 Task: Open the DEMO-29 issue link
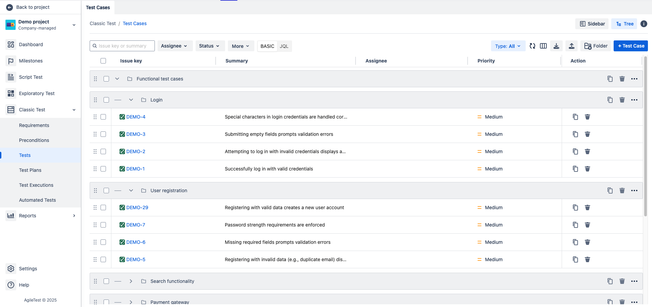137,207
